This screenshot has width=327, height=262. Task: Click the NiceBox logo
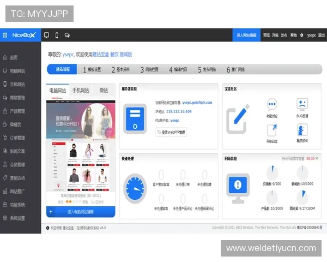pyautogui.click(x=24, y=35)
